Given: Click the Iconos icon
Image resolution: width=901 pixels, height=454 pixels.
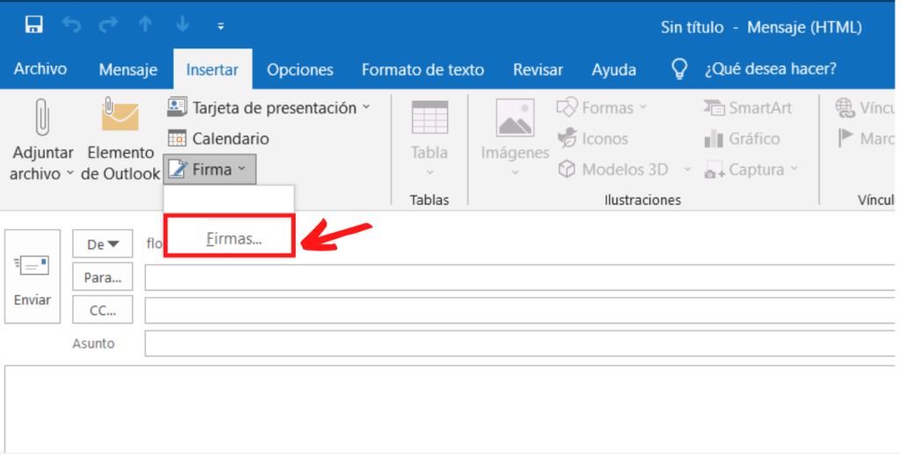Looking at the screenshot, I should click(x=568, y=138).
